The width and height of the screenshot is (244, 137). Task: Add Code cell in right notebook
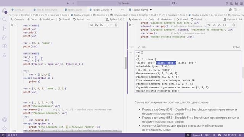coord(149,19)
